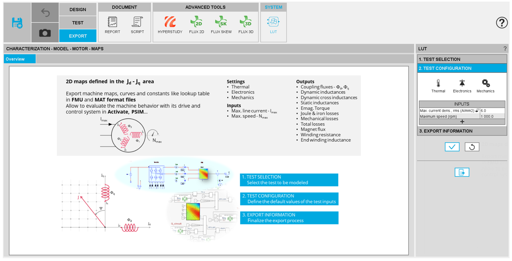Click the 'Define the default values' step box
This screenshot has height=261, width=512.
(289, 199)
